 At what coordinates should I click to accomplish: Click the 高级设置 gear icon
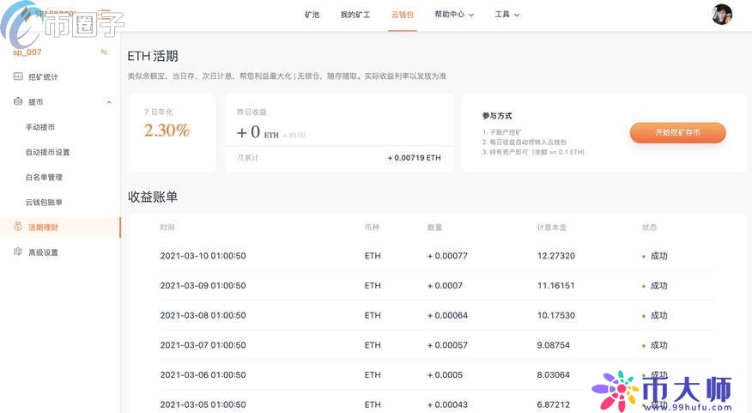pos(18,252)
